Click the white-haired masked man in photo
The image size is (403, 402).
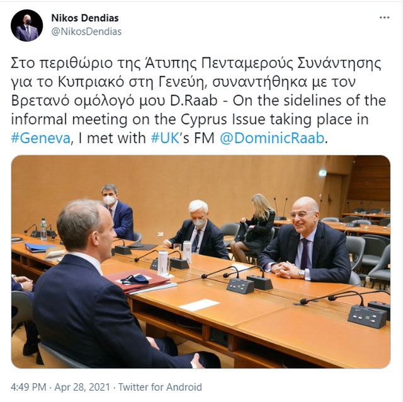[197, 229]
